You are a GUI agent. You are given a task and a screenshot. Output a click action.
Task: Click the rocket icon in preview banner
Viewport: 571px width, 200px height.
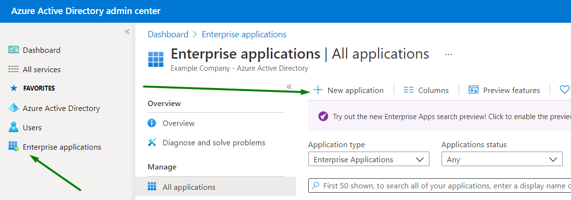[x=323, y=116]
